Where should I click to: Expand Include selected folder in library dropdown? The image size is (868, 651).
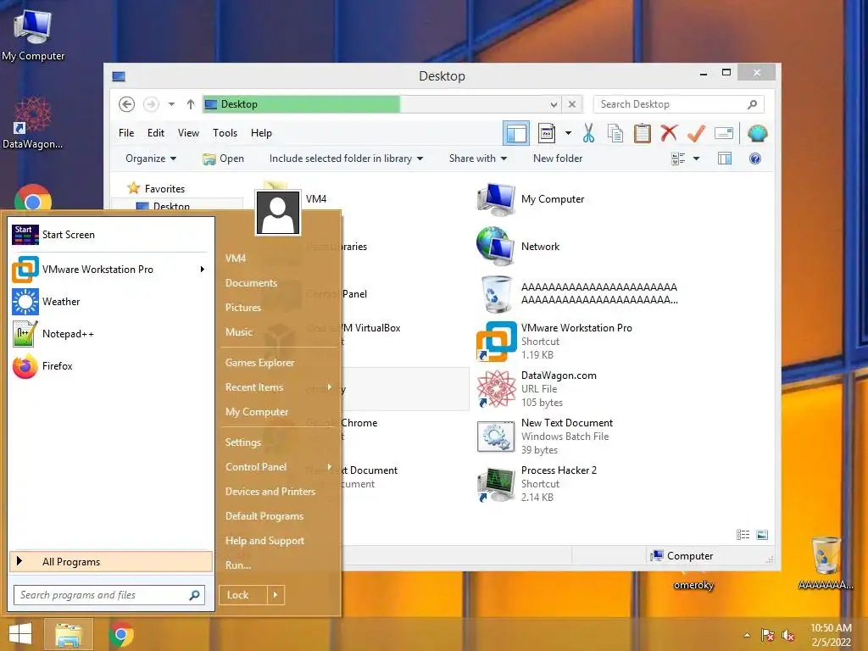[347, 159]
